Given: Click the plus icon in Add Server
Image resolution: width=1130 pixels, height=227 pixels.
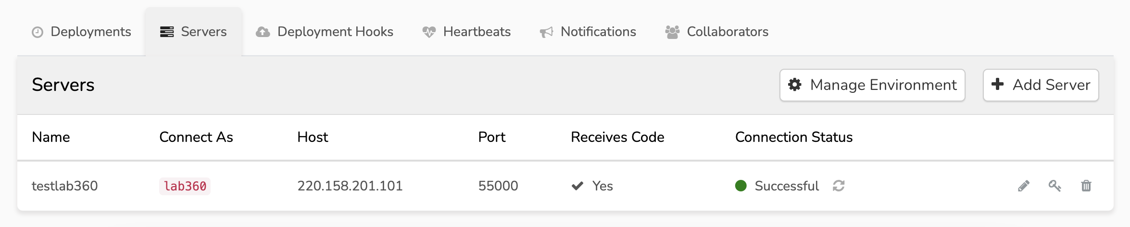Looking at the screenshot, I should [998, 84].
